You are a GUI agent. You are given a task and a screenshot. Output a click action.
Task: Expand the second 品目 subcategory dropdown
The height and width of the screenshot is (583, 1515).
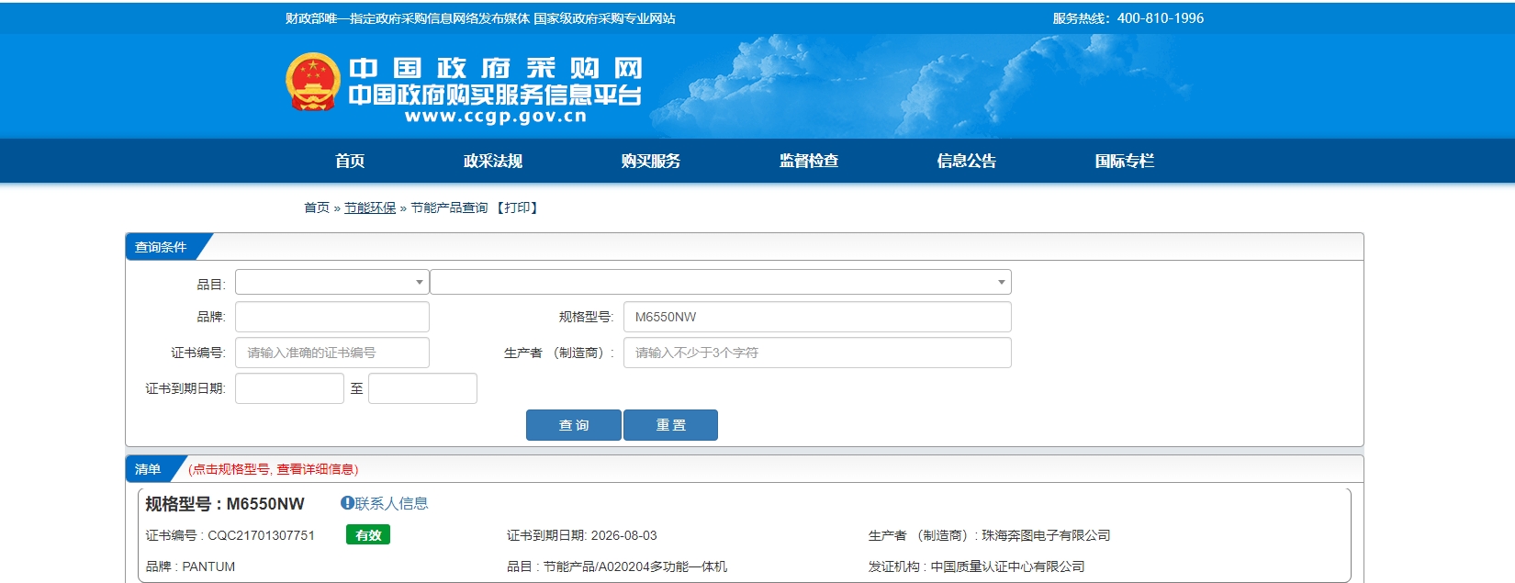tap(720, 282)
